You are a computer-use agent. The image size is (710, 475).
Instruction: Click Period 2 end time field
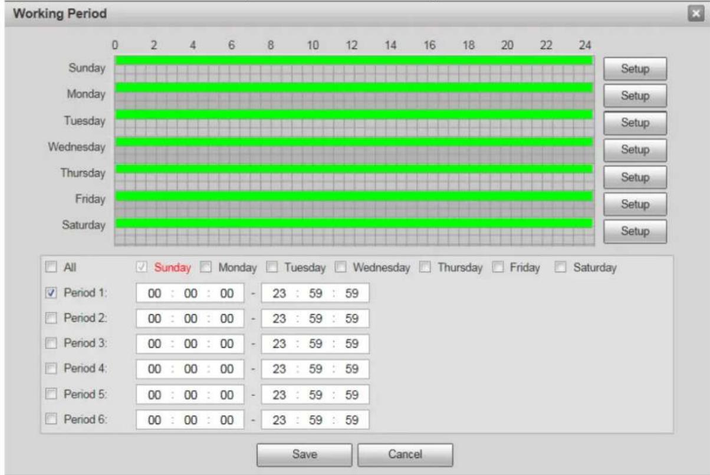click(315, 319)
